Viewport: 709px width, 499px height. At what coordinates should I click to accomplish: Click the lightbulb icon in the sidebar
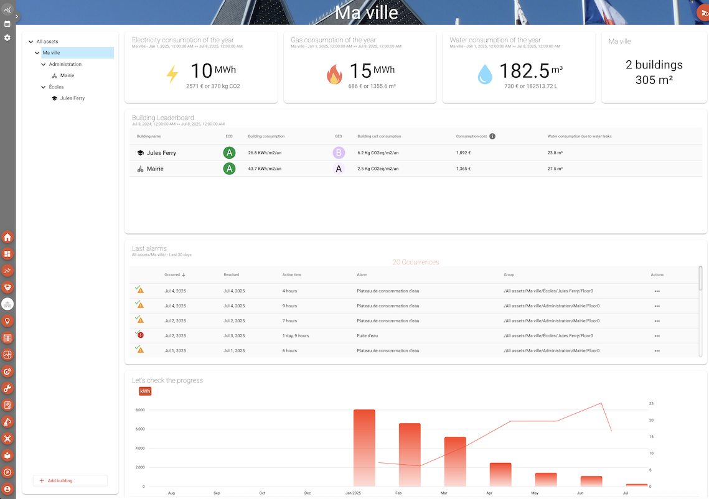7,321
